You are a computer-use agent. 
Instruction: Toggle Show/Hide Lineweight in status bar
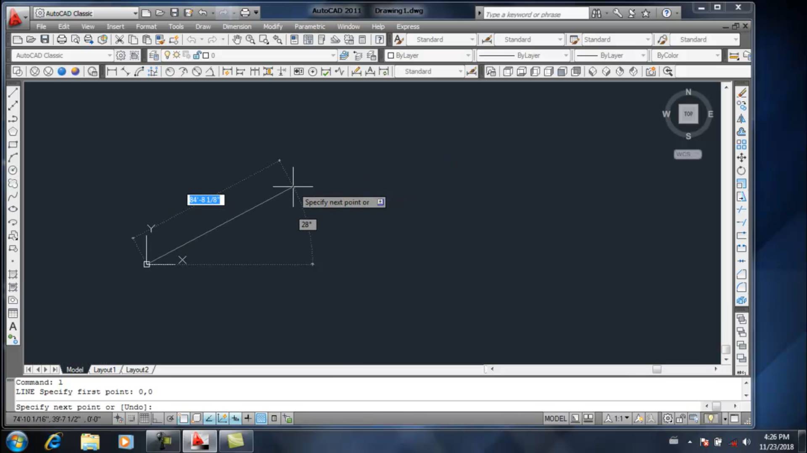(x=248, y=418)
